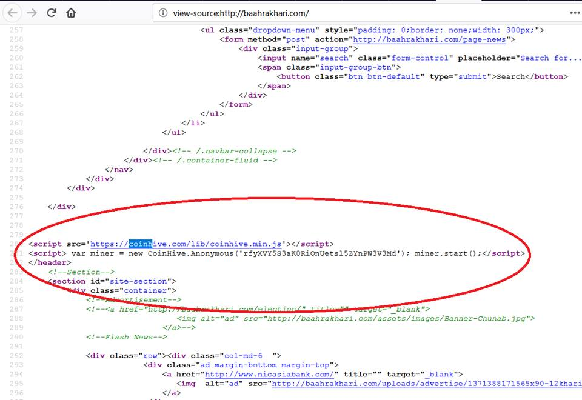Follow the coinhive.min.js script source link
The height and width of the screenshot is (400, 582).
coord(186,244)
